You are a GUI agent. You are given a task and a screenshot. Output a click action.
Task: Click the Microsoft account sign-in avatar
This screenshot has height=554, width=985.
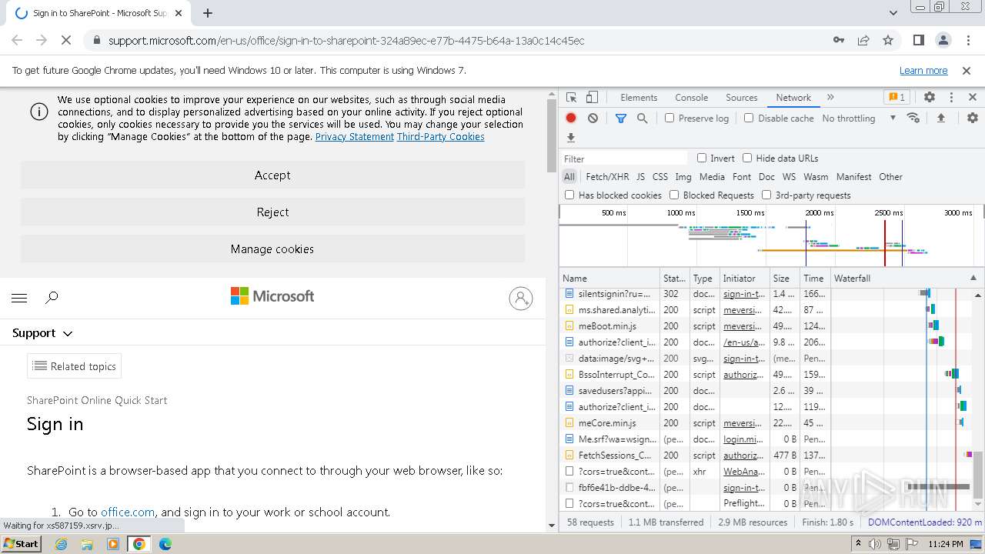click(x=521, y=298)
